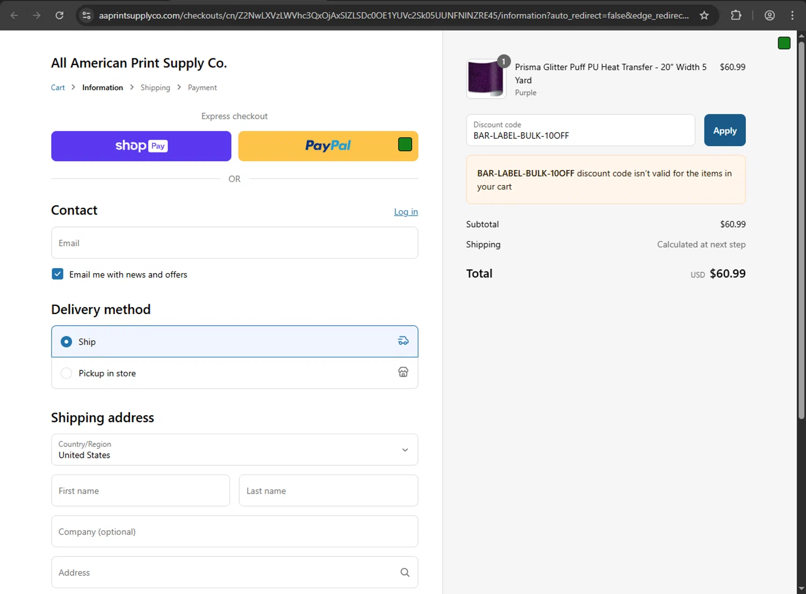806x594 pixels.
Task: Apply the discount code
Action: click(724, 130)
